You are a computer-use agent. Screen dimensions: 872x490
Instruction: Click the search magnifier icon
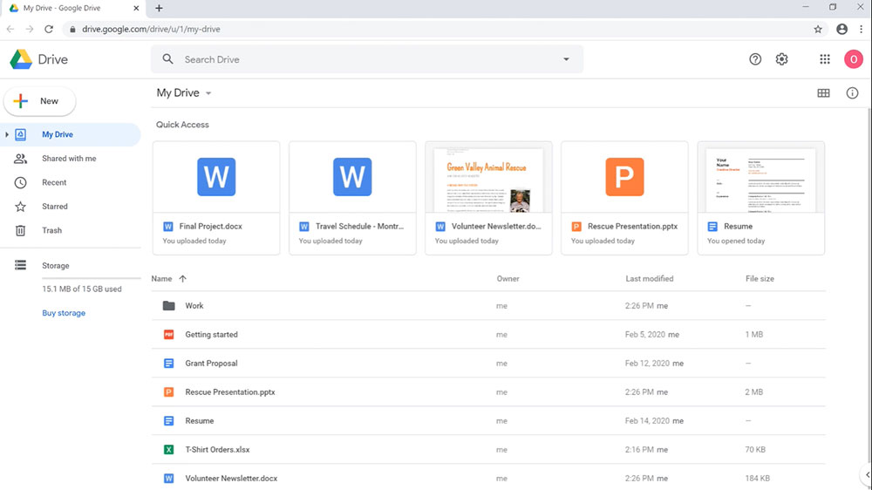pyautogui.click(x=167, y=59)
